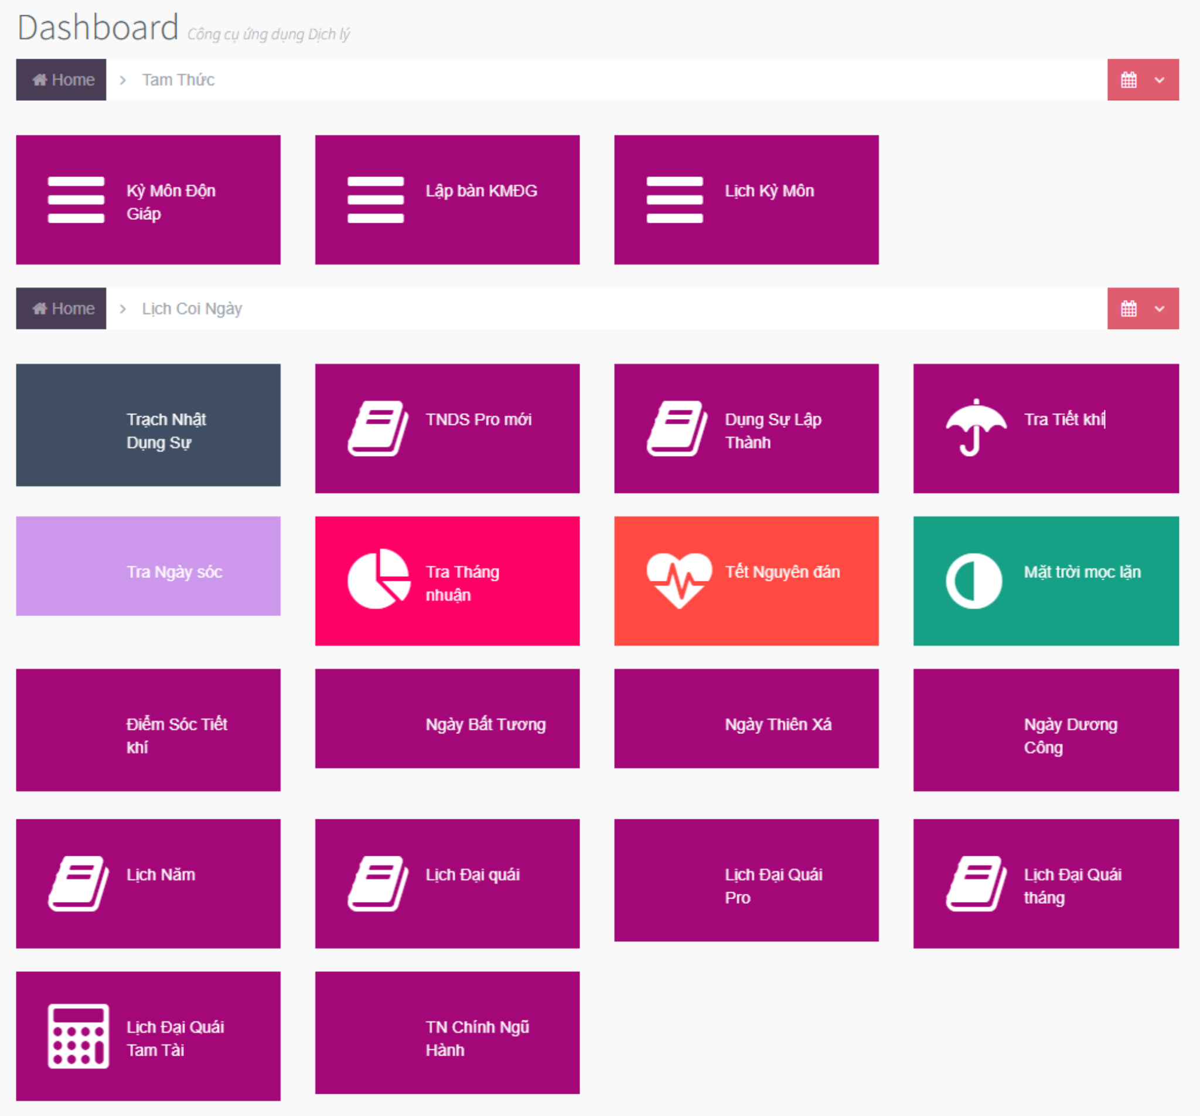Click the 'Lịch Năm' label
This screenshot has height=1116, width=1200.
click(161, 875)
